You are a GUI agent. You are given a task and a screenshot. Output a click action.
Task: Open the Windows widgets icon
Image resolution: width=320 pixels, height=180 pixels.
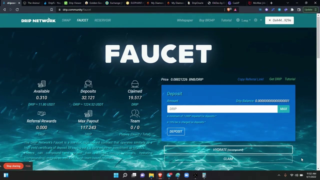(x=6, y=175)
